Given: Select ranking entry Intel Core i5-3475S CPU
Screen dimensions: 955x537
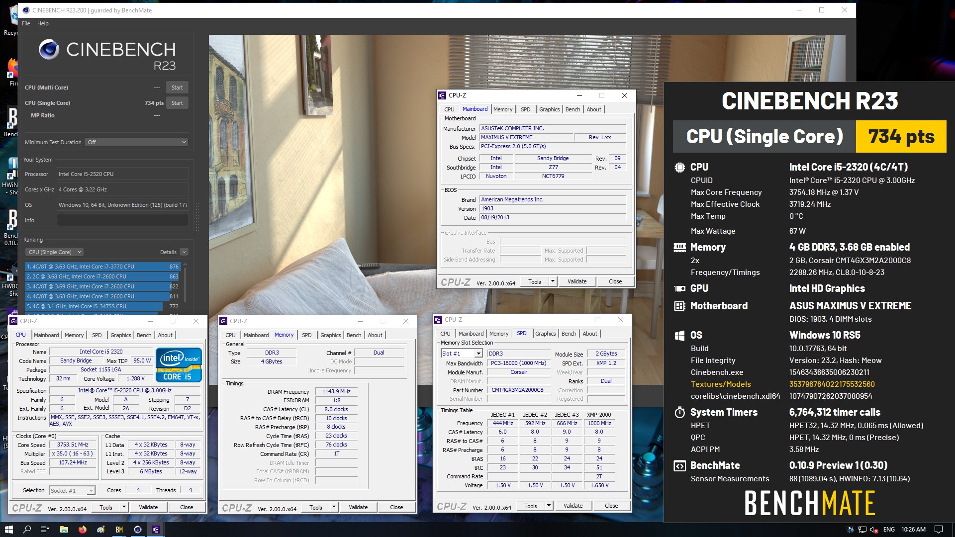Looking at the screenshot, I should point(102,306).
